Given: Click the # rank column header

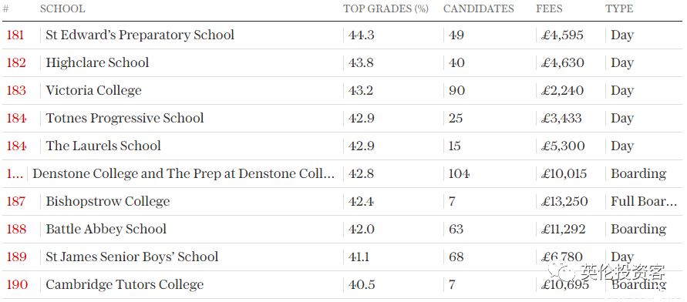Looking at the screenshot, I should [x=5, y=8].
